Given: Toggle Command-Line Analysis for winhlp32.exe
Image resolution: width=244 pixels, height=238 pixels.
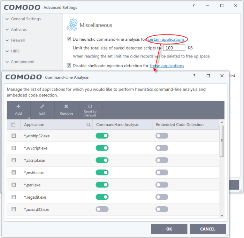Looking at the screenshot, I should coord(102,136).
